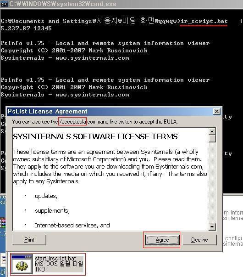Click the 'MS-DOS 일괄 파일' file type label
The width and height of the screenshot is (243, 277).
coord(59,264)
